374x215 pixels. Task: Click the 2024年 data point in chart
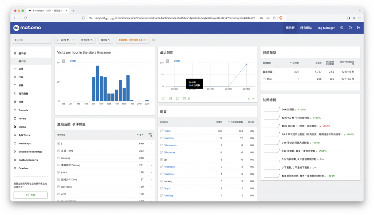click(x=247, y=64)
